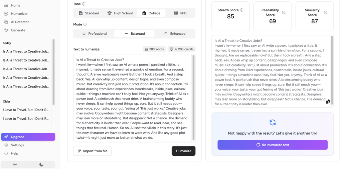Click the Similarity Score info icon
The width and height of the screenshot is (342, 169).
pos(326,12)
